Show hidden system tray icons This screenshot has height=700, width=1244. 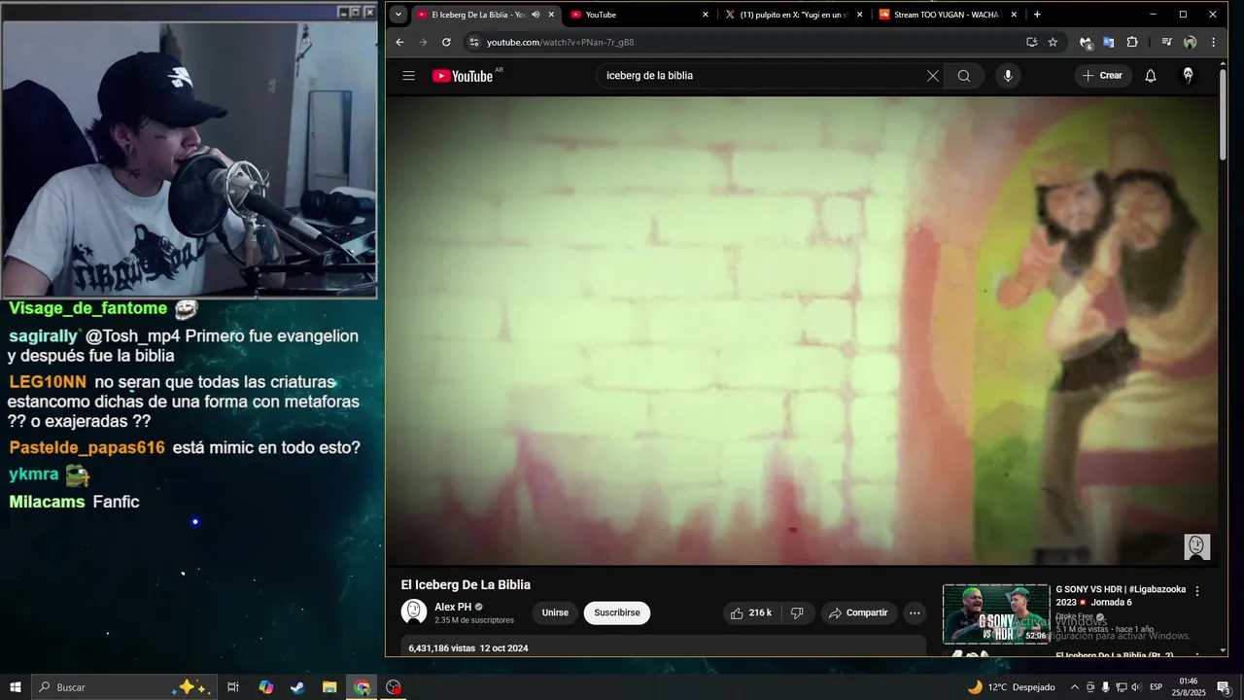tap(1074, 687)
